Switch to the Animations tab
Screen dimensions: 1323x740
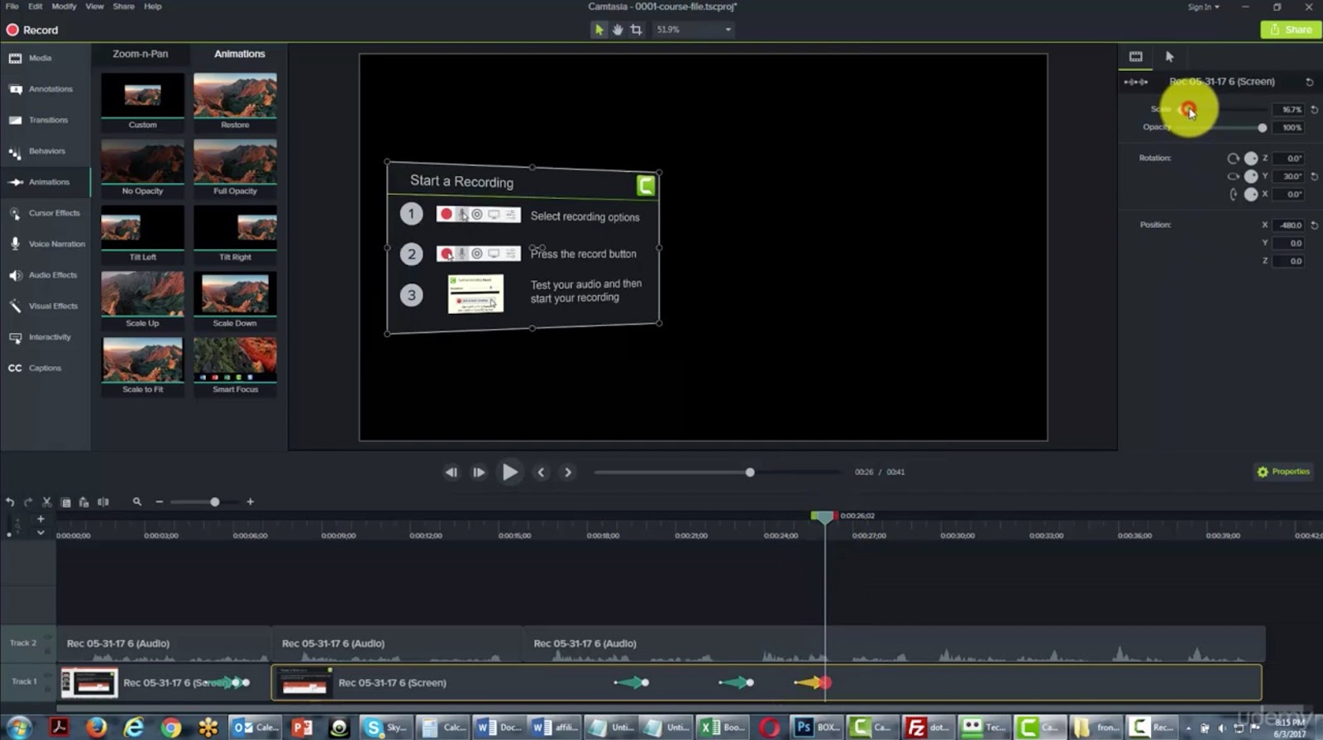[240, 54]
